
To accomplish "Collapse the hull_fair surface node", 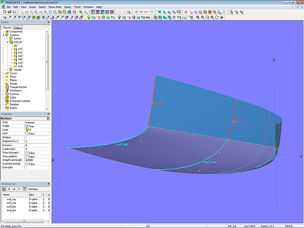I will pos(7,42).
